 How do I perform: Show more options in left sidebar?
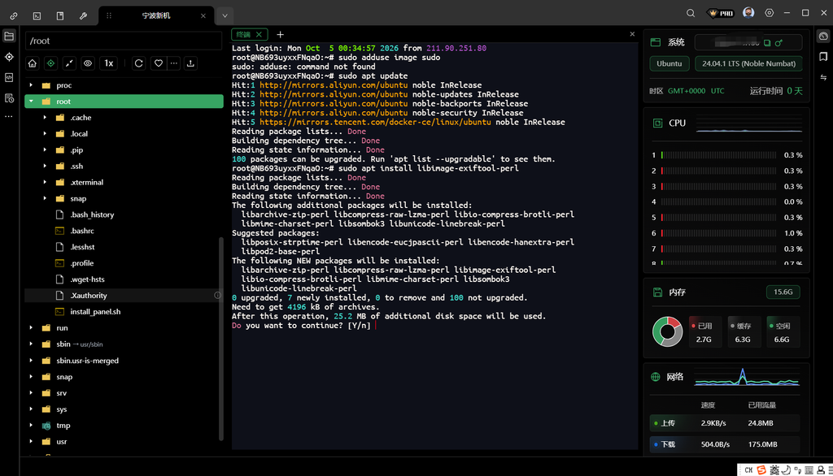(9, 116)
